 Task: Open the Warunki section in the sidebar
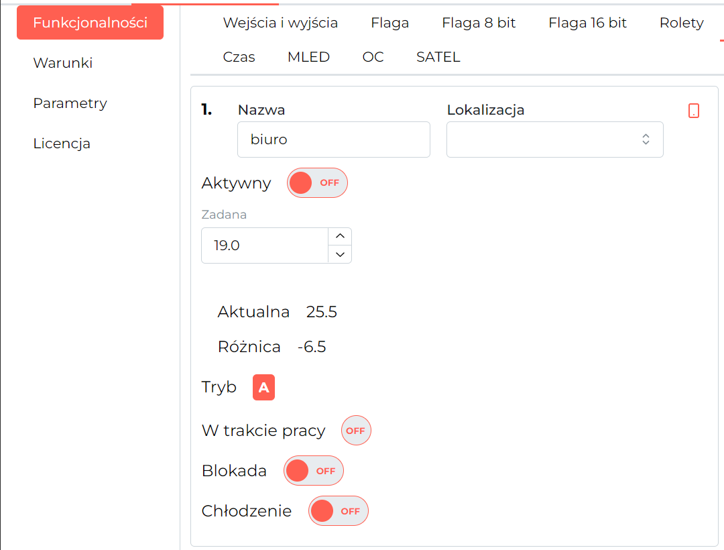coord(63,63)
